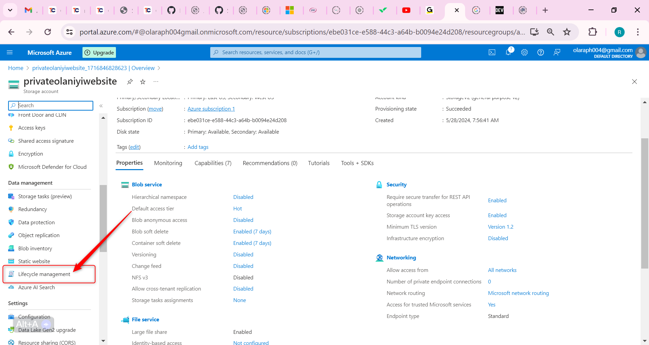Open Azure subscription 1 link
649x345 pixels.
pyautogui.click(x=211, y=109)
